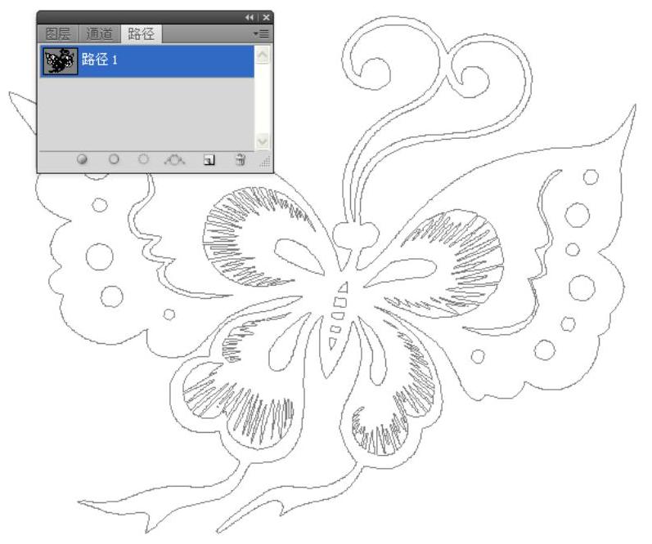Select the 路径 tab

[141, 33]
